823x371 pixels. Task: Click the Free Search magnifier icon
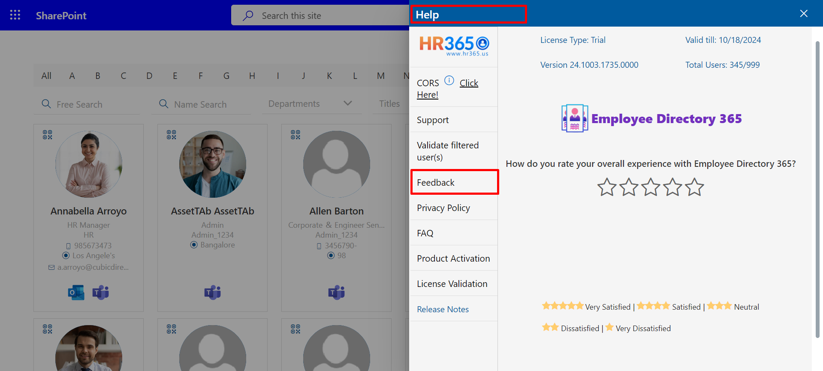[46, 104]
